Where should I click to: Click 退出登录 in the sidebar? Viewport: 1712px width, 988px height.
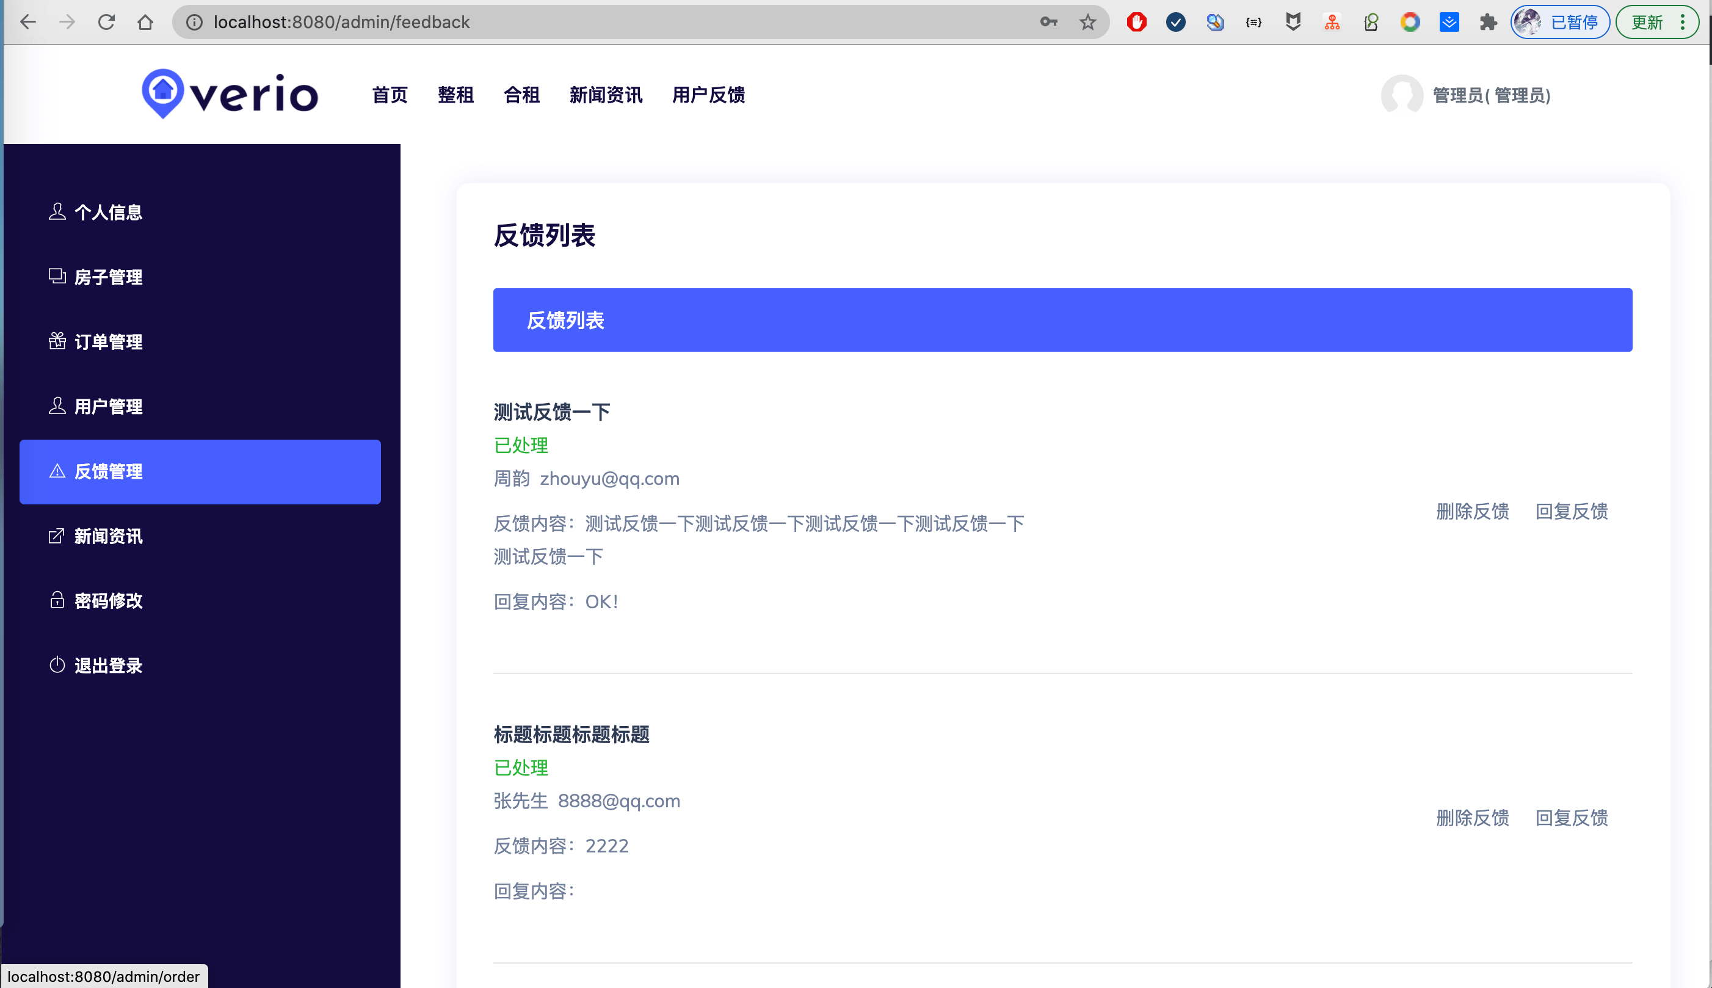click(x=108, y=666)
